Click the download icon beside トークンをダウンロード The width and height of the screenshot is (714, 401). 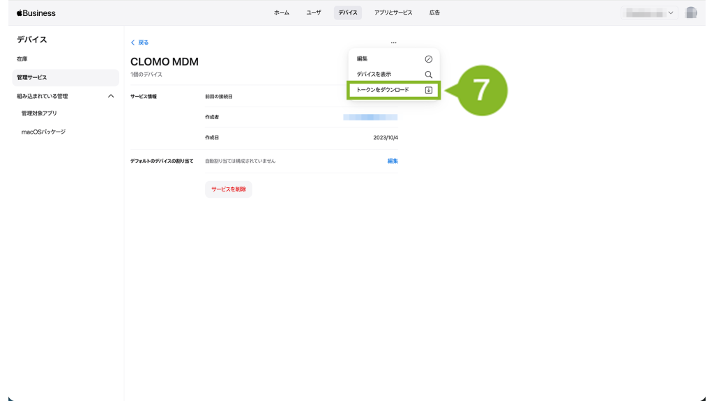[x=428, y=90]
